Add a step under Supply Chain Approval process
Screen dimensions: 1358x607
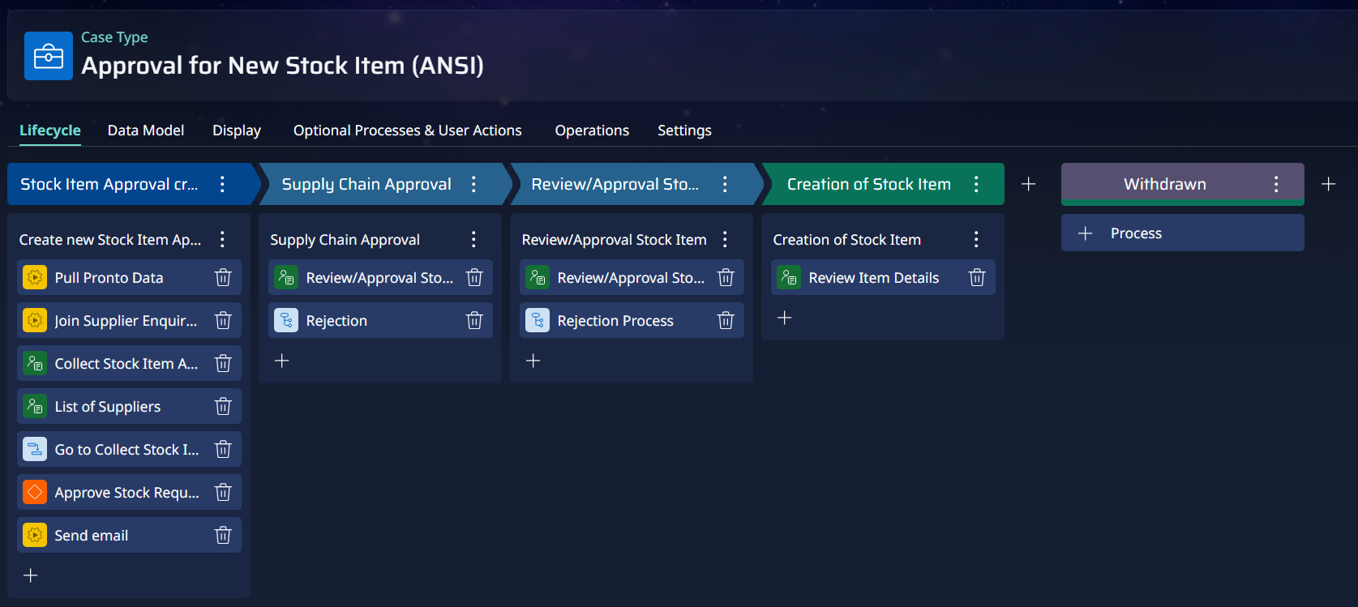pyautogui.click(x=282, y=361)
